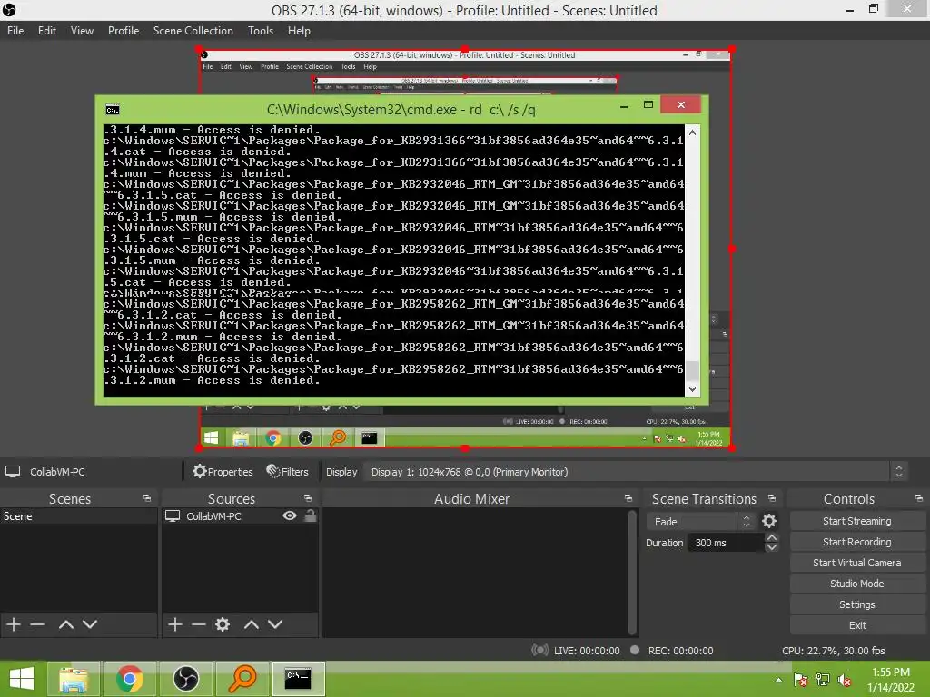This screenshot has width=930, height=697.
Task: Click the Duration 300 ms field
Action: pyautogui.click(x=726, y=543)
